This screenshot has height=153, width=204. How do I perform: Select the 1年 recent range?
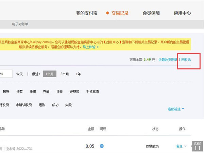78,74
